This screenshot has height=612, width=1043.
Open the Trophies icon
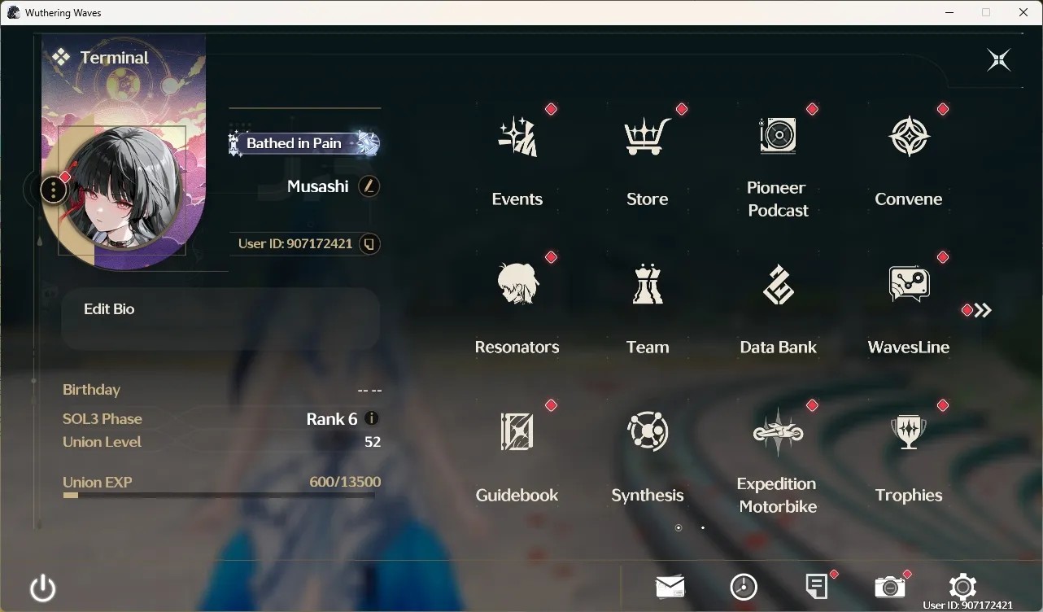click(909, 431)
